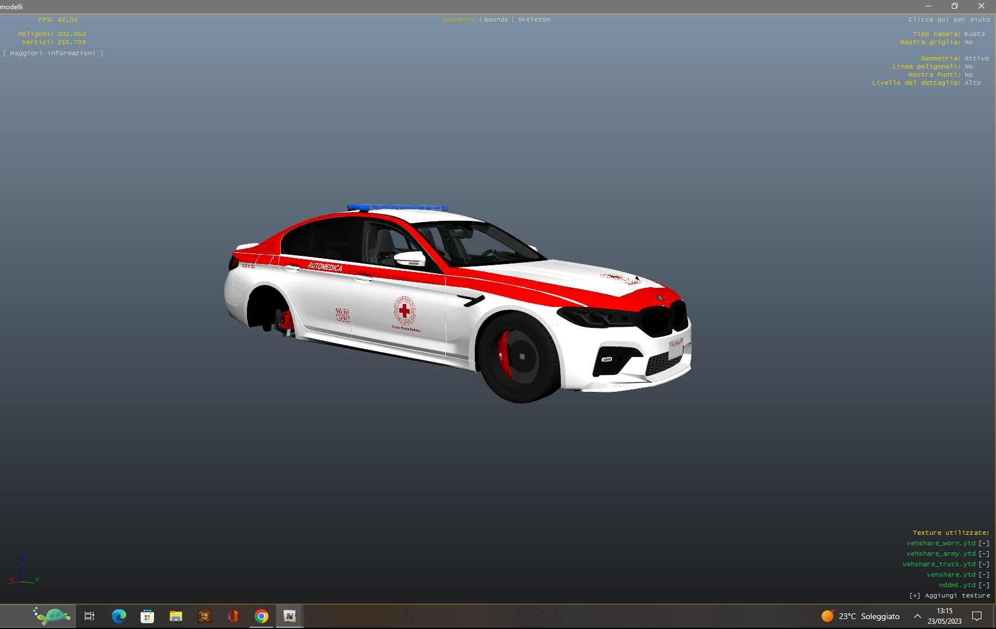
Task: Open the Microsoft Store taskbar icon
Action: (147, 616)
